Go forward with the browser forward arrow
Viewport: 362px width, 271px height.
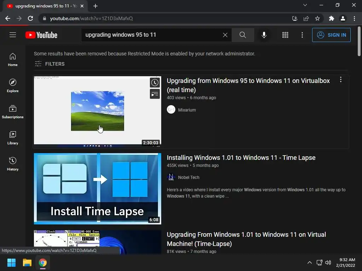[x=19, y=18]
